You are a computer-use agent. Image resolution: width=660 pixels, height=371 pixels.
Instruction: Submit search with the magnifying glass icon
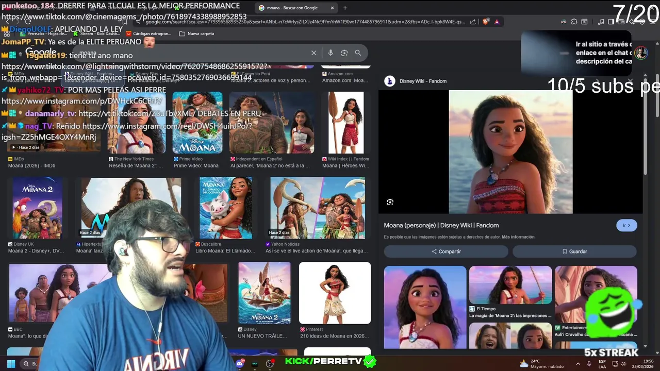[358, 53]
